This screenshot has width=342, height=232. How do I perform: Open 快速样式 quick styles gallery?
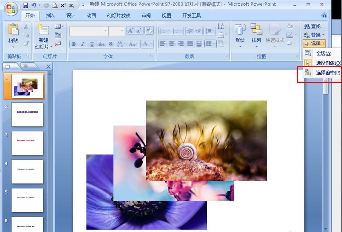275,35
